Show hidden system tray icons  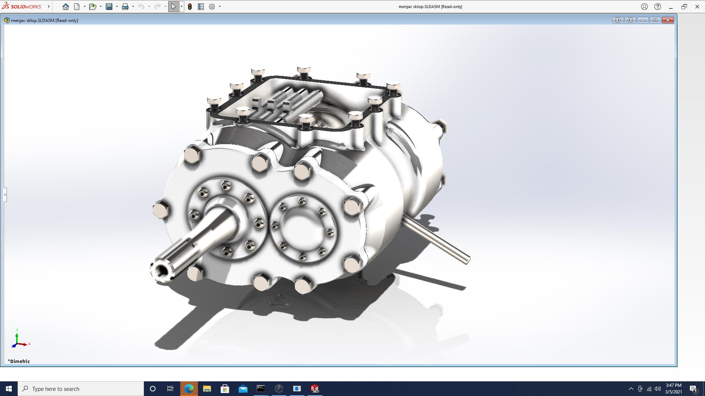[631, 389]
